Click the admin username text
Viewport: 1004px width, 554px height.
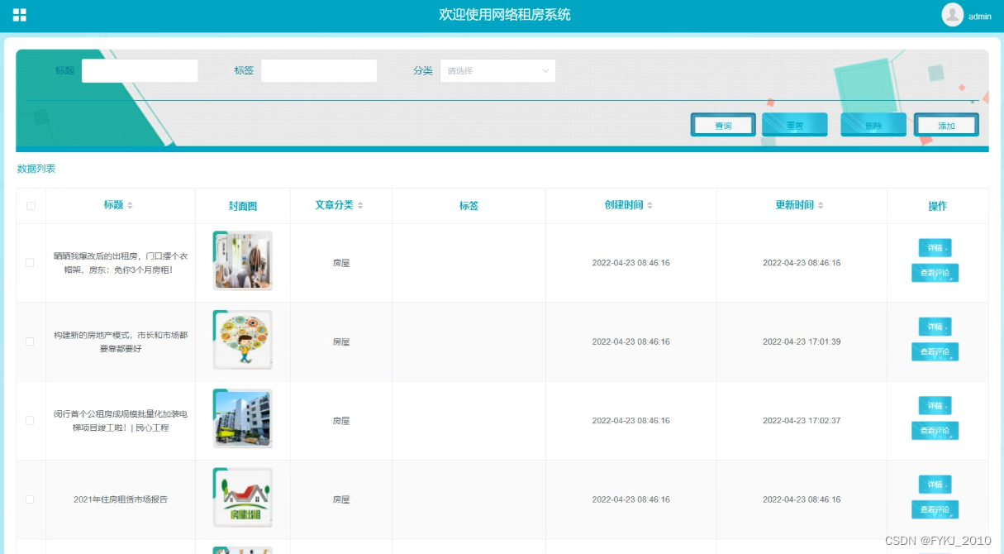point(980,17)
